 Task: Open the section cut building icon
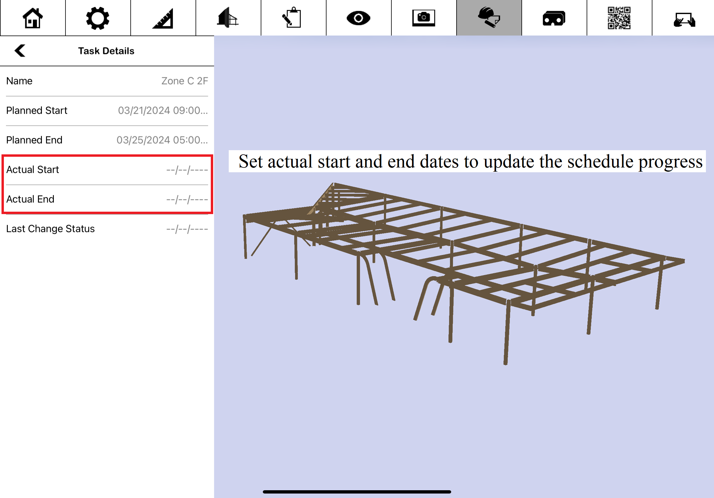(228, 18)
